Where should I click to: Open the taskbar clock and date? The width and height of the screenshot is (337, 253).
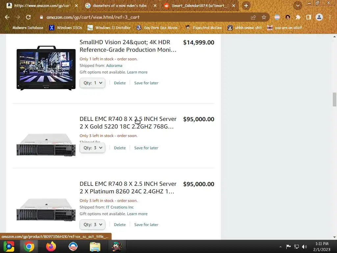click(x=322, y=246)
